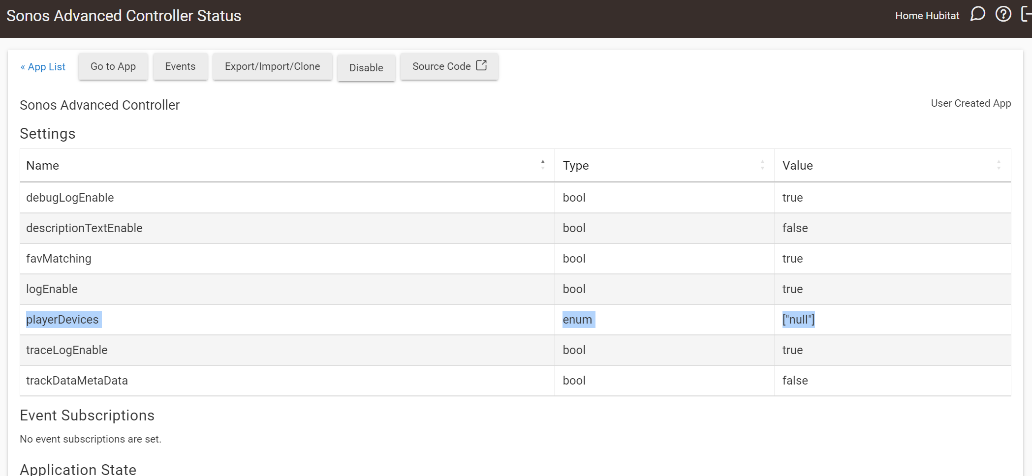Sort settings table by Type column arrows

(762, 165)
